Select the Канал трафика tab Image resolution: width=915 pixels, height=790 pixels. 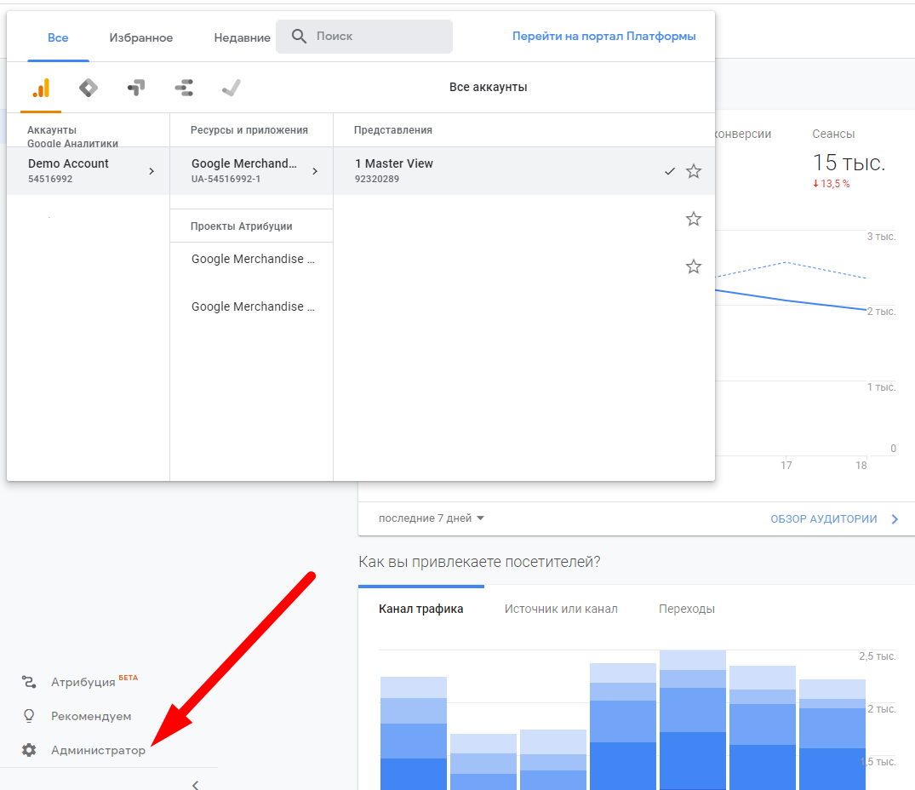coord(420,609)
